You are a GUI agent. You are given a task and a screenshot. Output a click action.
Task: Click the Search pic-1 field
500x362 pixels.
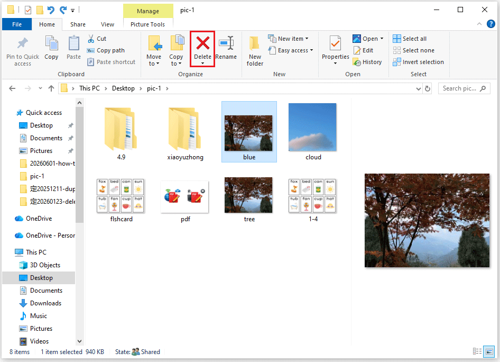click(x=464, y=88)
